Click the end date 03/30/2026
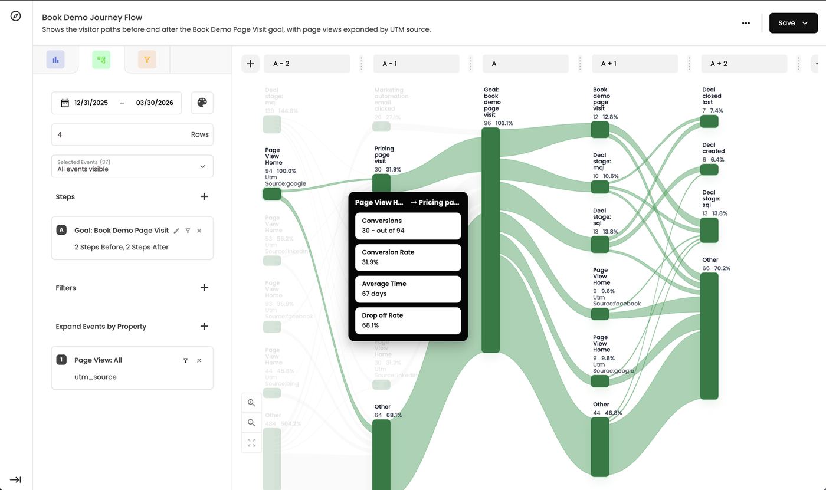Viewport: 826px width, 490px height. tap(155, 103)
